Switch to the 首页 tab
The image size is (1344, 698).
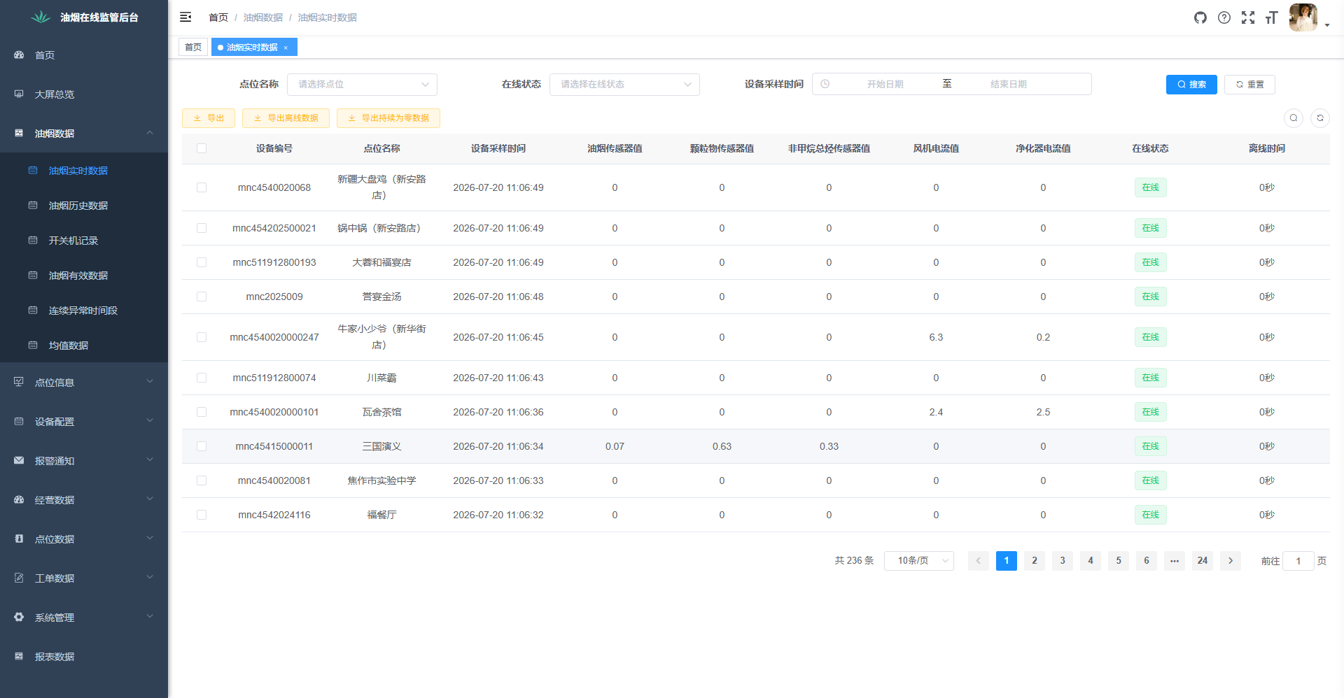pos(193,48)
